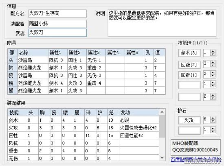Screen dimensions: 224x166
Task: Click the 发动 column header in results
Action: [x=139, y=112]
